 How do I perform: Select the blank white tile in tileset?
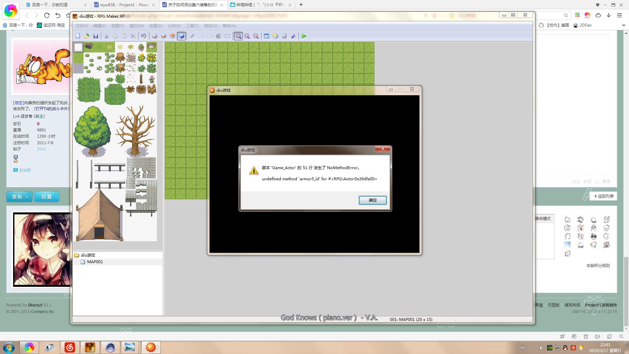[x=78, y=47]
